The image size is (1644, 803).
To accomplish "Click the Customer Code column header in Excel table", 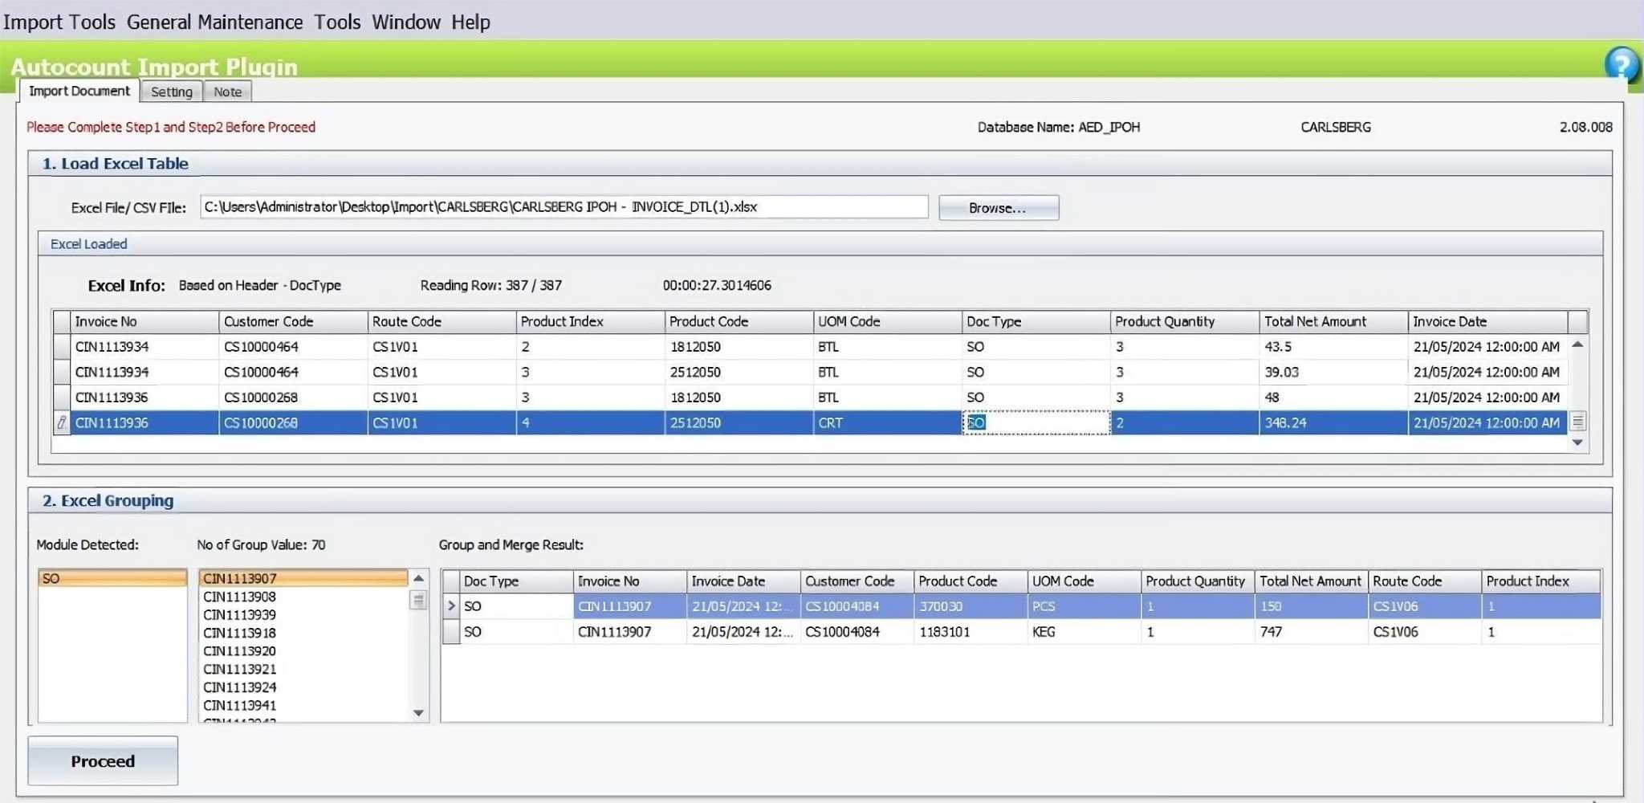I will pyautogui.click(x=293, y=321).
